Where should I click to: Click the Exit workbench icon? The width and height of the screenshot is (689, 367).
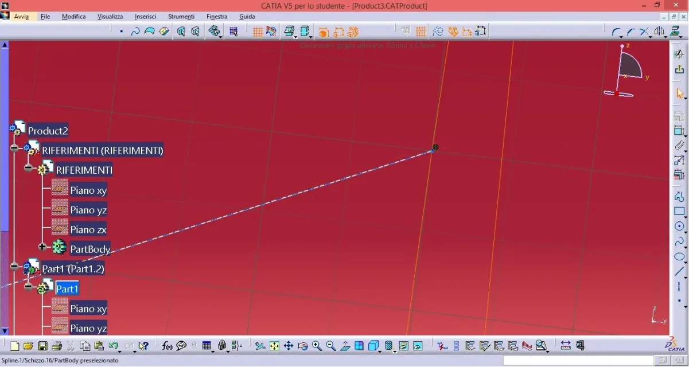680,69
